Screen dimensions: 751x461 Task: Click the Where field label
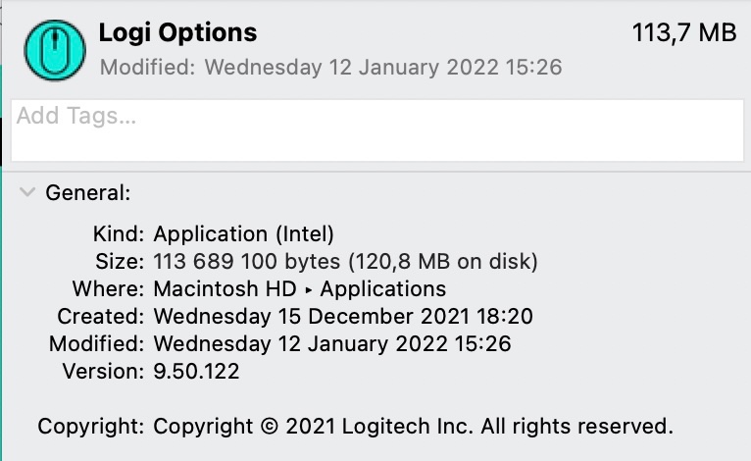pos(109,289)
